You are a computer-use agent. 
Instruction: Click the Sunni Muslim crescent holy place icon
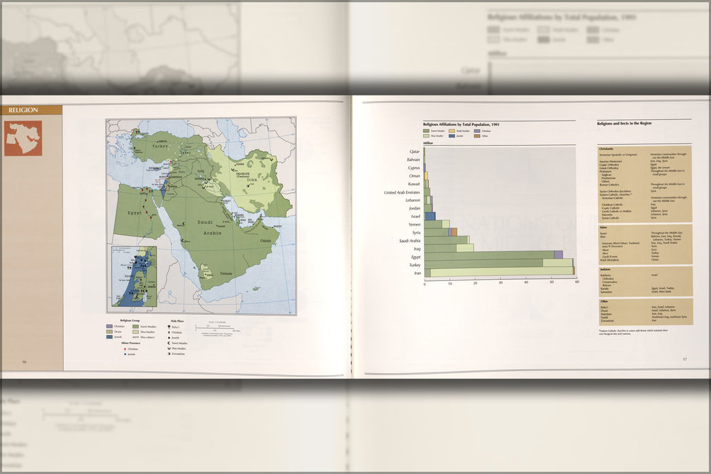(x=168, y=343)
